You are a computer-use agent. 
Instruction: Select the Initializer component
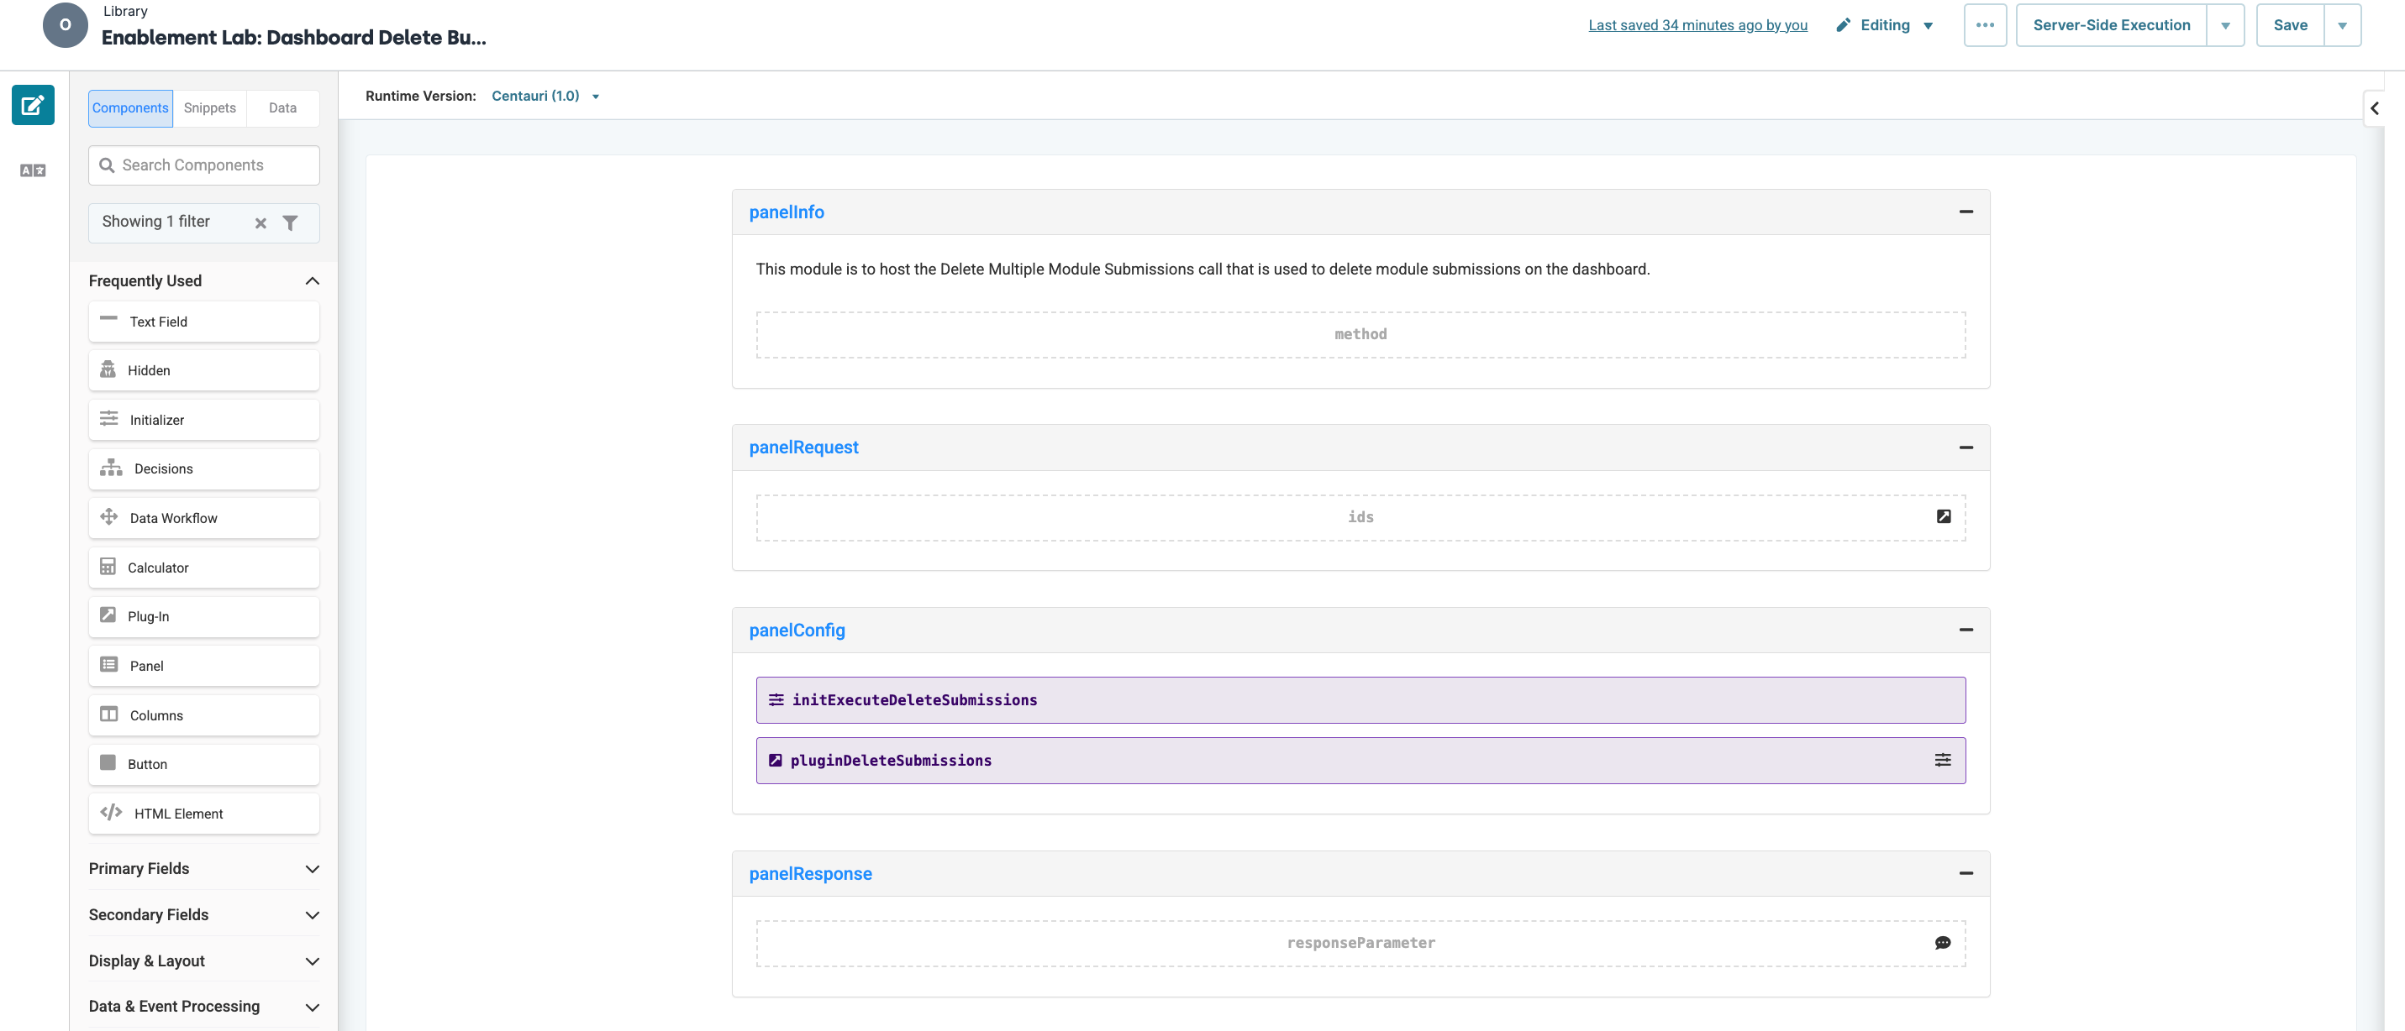click(x=203, y=420)
